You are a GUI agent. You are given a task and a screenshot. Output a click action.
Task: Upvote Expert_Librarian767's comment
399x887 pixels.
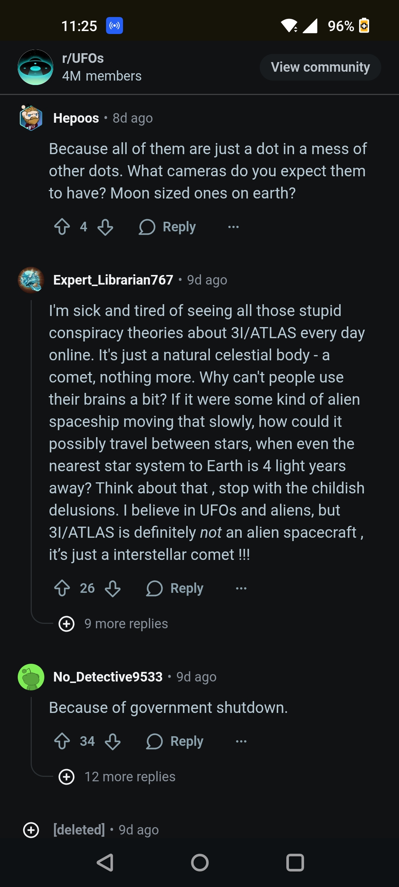pos(62,588)
